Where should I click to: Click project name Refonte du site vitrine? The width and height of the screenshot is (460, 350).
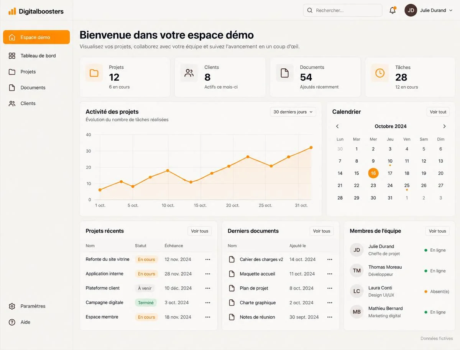(108, 259)
